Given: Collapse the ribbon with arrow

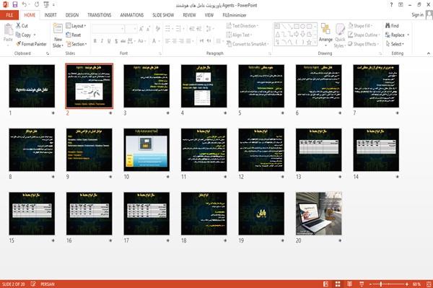Looking at the screenshot, I should pyautogui.click(x=428, y=53).
